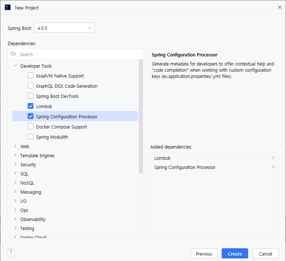Check GraphQL DGS Code Generation
This screenshot has width=286, height=261.
(x=31, y=86)
